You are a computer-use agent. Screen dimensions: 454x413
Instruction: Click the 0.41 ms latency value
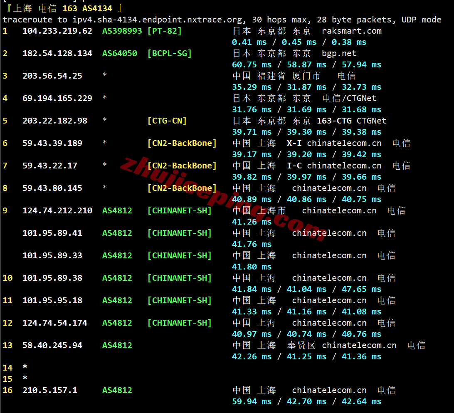(249, 42)
